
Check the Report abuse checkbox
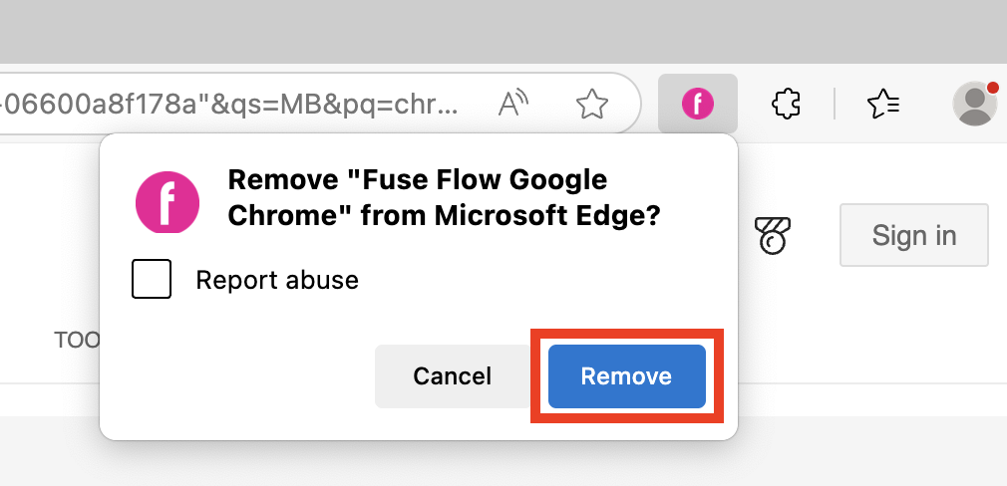pos(152,280)
